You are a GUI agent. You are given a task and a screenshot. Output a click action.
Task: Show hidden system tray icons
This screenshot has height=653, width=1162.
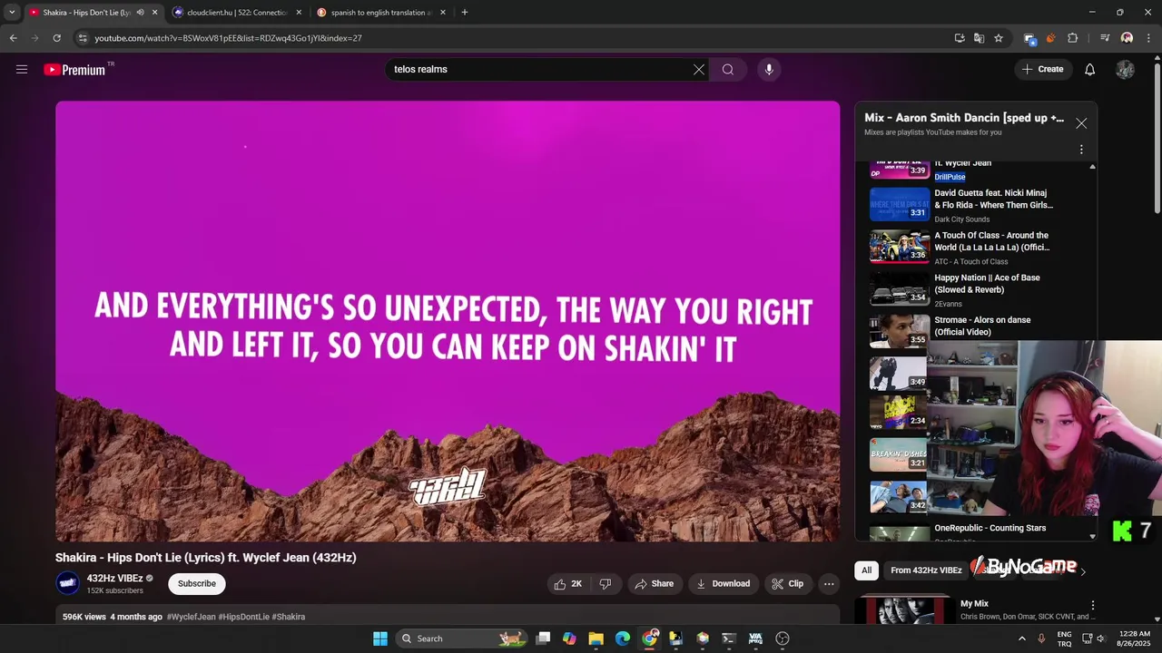point(1024,638)
